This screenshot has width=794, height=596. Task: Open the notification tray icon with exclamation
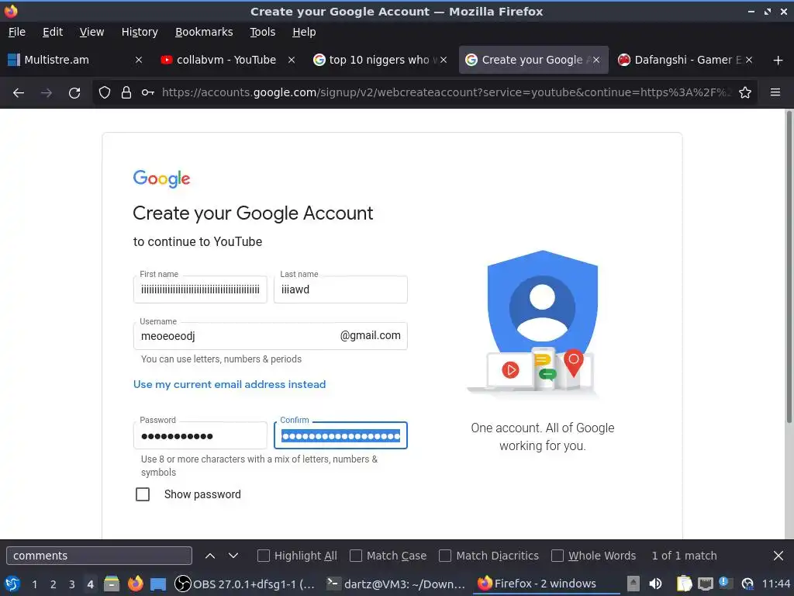click(726, 584)
